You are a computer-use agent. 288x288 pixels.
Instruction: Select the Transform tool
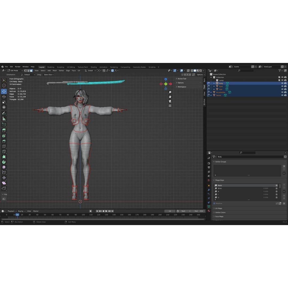pyautogui.click(x=4, y=107)
